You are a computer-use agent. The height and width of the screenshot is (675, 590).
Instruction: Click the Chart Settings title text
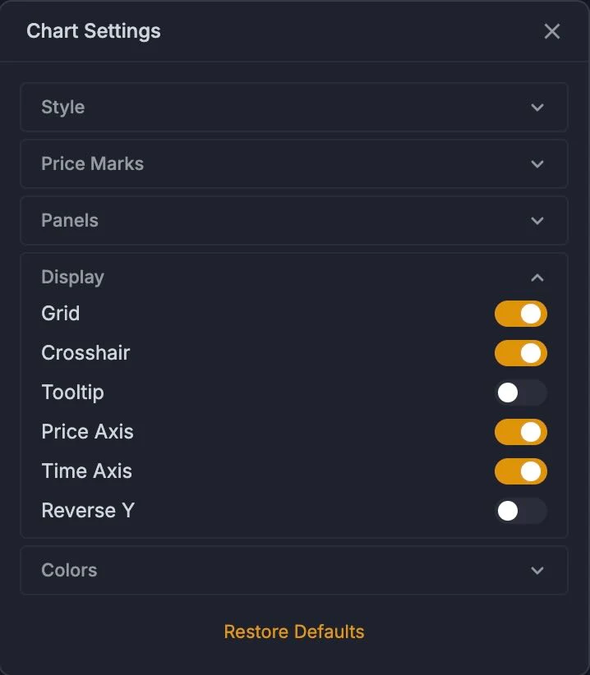point(94,31)
